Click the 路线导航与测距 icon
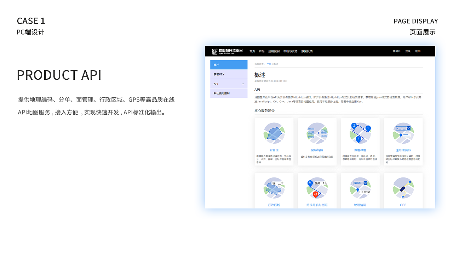Viewport: 453px width, 254px height. click(x=317, y=188)
